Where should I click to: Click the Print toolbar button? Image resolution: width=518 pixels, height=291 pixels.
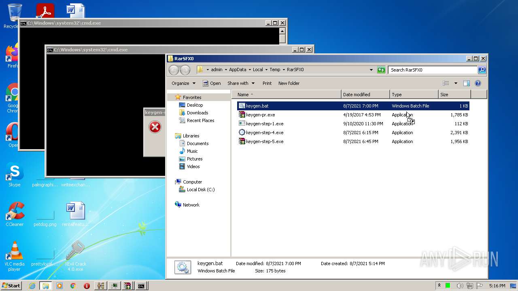click(x=267, y=83)
